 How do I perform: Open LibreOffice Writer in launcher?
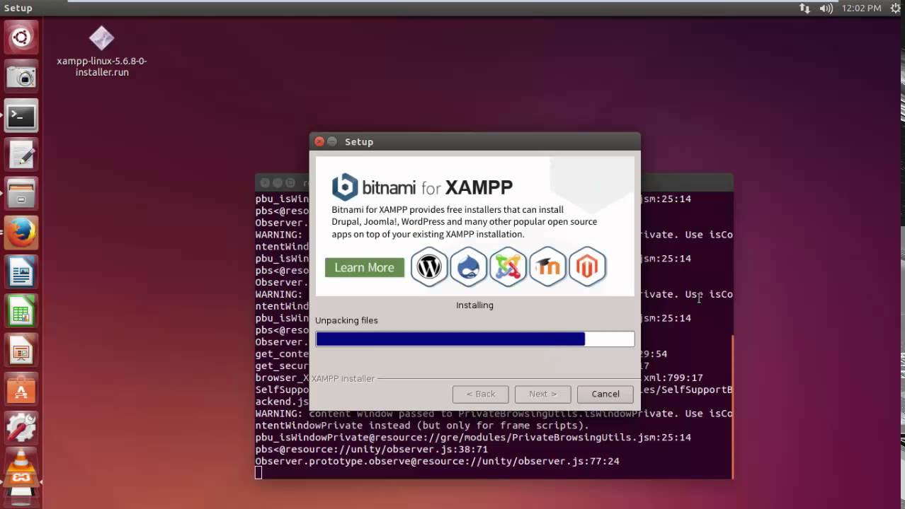(21, 271)
